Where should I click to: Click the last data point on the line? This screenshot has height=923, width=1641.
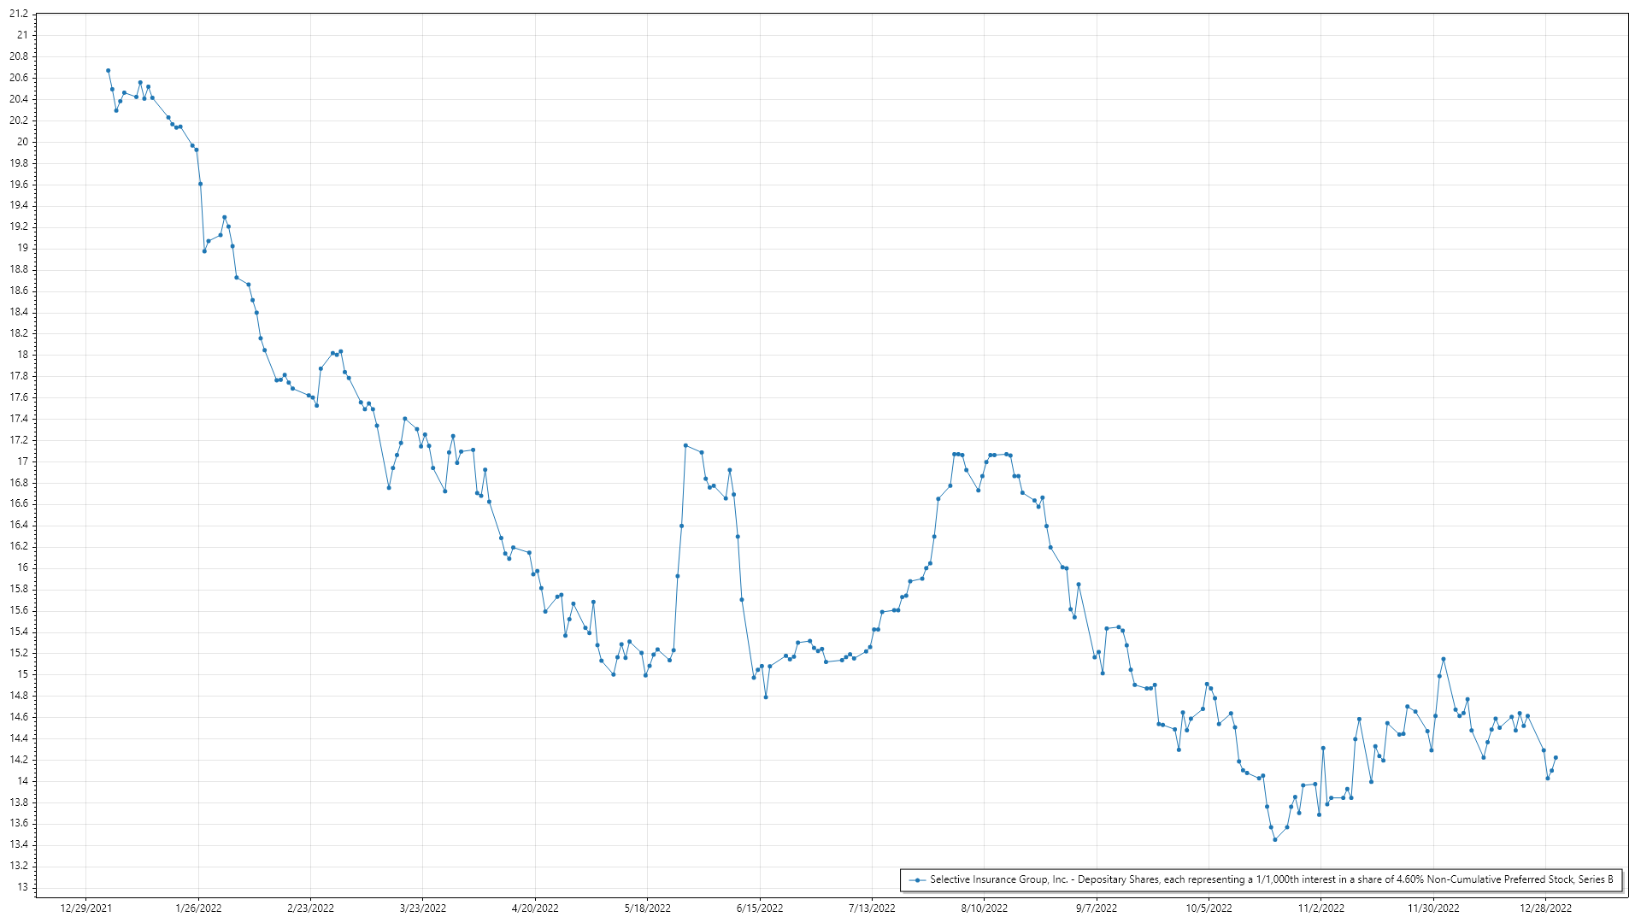[1556, 757]
